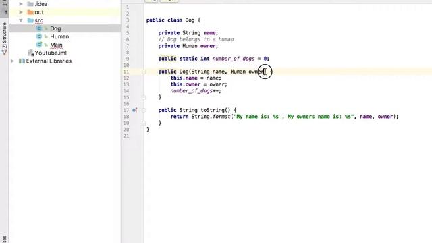Fold the Dog constructor at line 11
The image size is (432, 243).
pyautogui.click(x=144, y=72)
